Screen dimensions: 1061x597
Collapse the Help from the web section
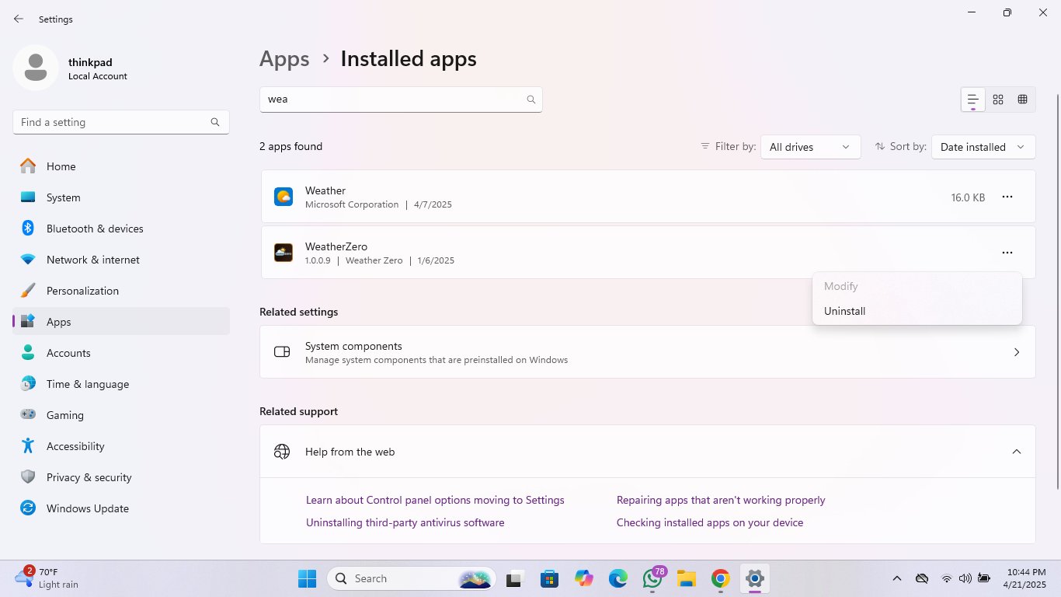1017,452
